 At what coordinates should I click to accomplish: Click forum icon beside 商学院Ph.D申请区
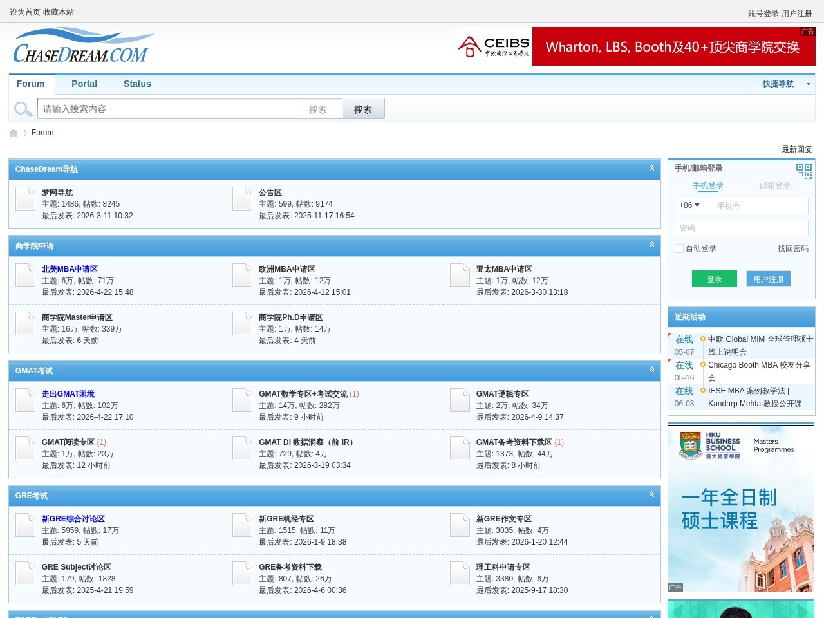click(243, 323)
